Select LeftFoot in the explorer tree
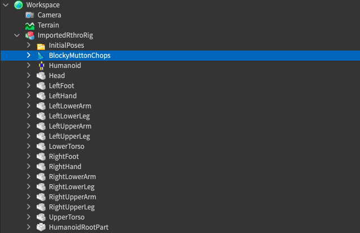This screenshot has width=360, height=233. pos(61,86)
